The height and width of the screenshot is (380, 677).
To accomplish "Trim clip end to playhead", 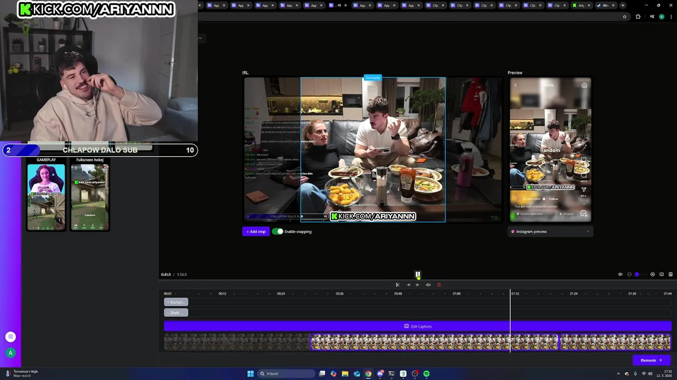I will [x=408, y=285].
